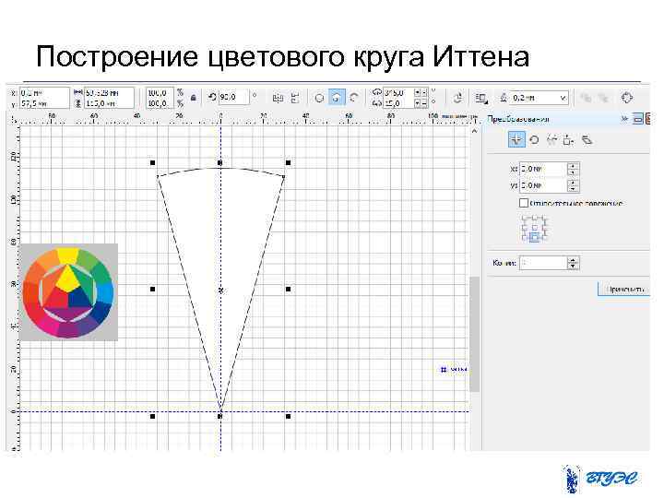Screen dimensions: 664x498
Task: Select the Size transformation icon
Action: point(569,140)
